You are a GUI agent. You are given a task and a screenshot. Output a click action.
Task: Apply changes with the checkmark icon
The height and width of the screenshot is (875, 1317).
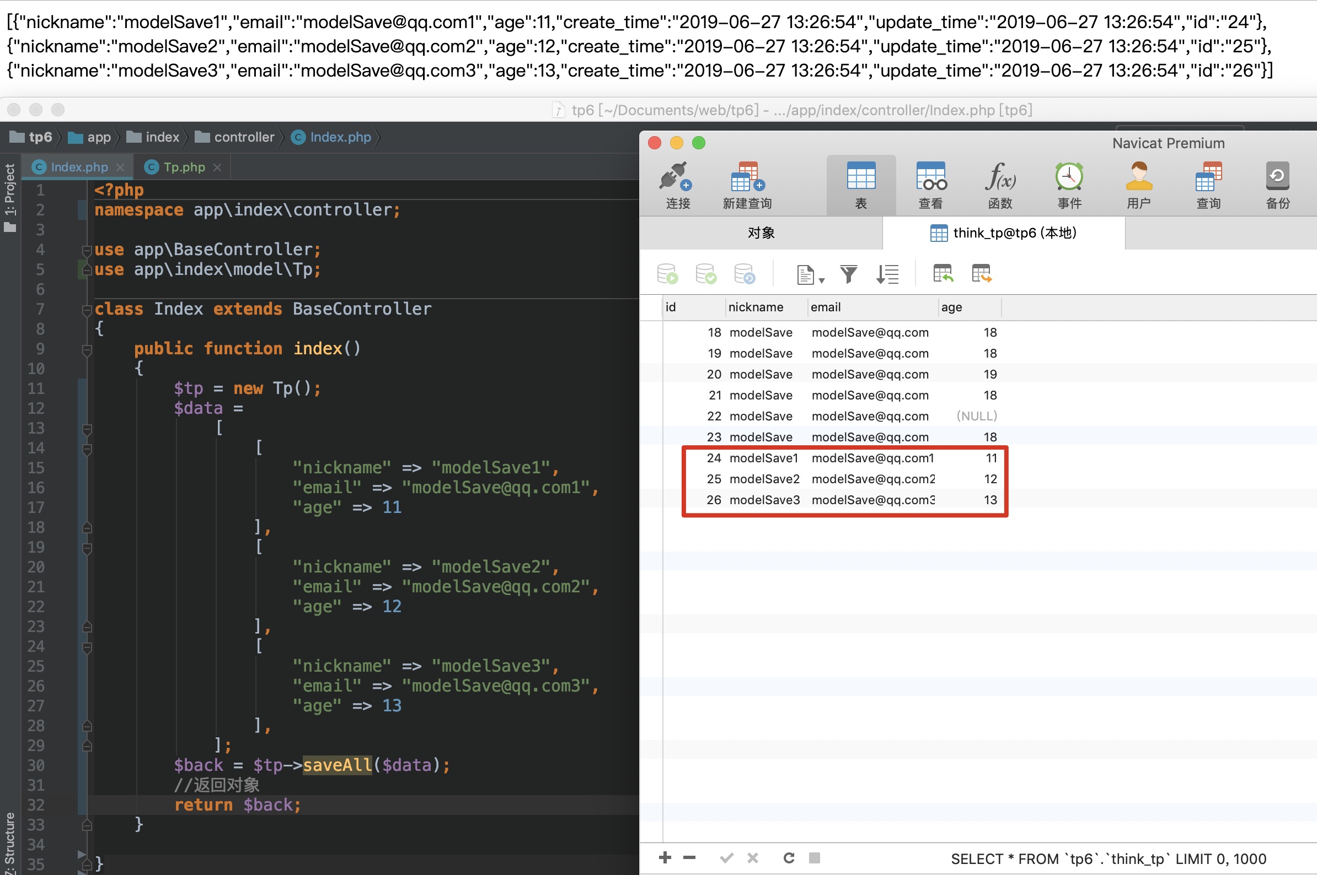[726, 858]
